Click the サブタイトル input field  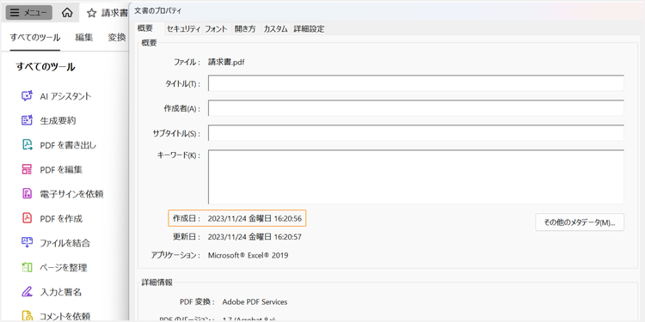click(416, 133)
